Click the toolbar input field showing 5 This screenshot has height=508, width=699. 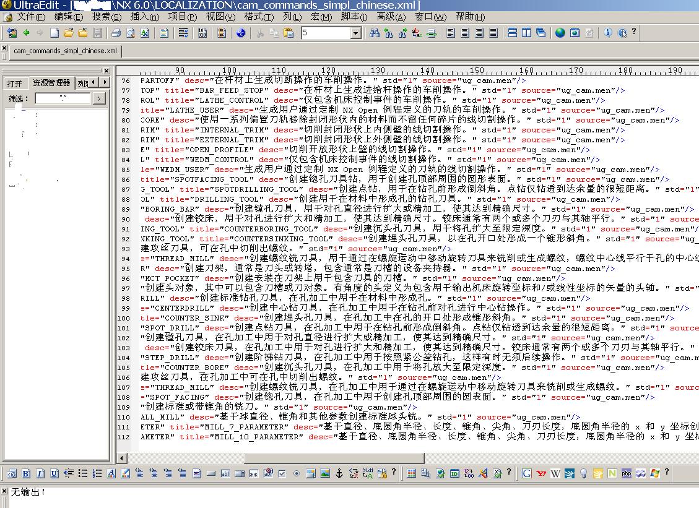[x=326, y=33]
